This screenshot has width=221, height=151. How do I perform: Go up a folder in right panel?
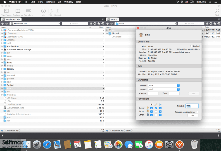[x=207, y=23]
